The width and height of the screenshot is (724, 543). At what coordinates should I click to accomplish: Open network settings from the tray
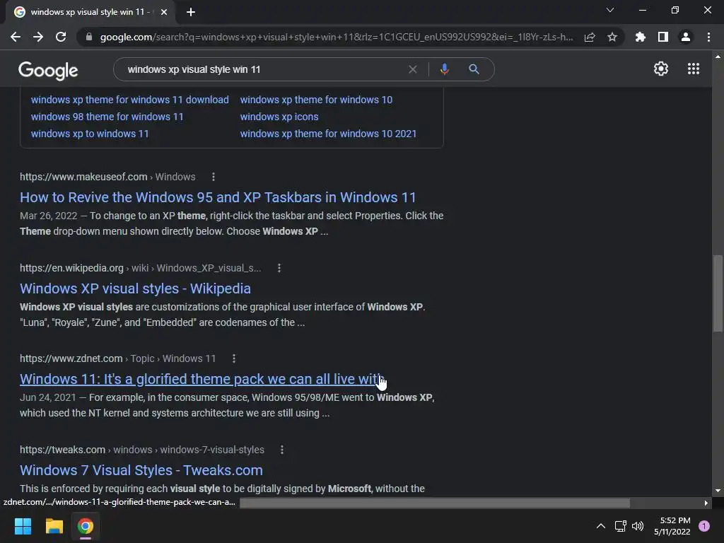[x=620, y=526]
